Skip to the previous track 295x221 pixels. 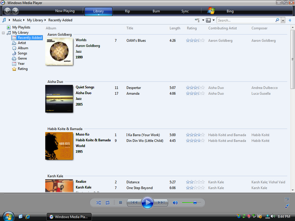[134, 203]
